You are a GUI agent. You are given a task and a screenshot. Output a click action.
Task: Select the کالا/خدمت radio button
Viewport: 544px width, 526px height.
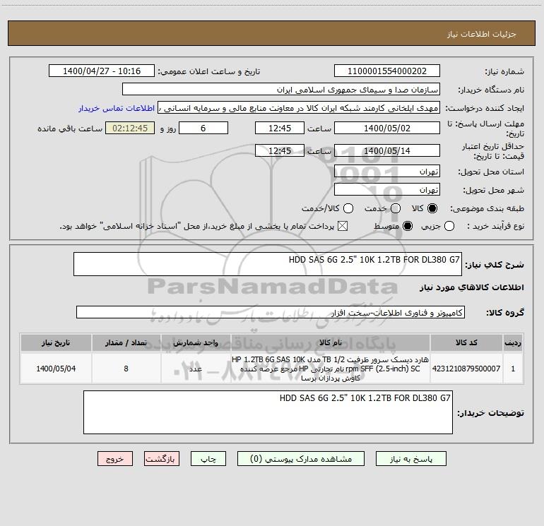tap(348, 208)
